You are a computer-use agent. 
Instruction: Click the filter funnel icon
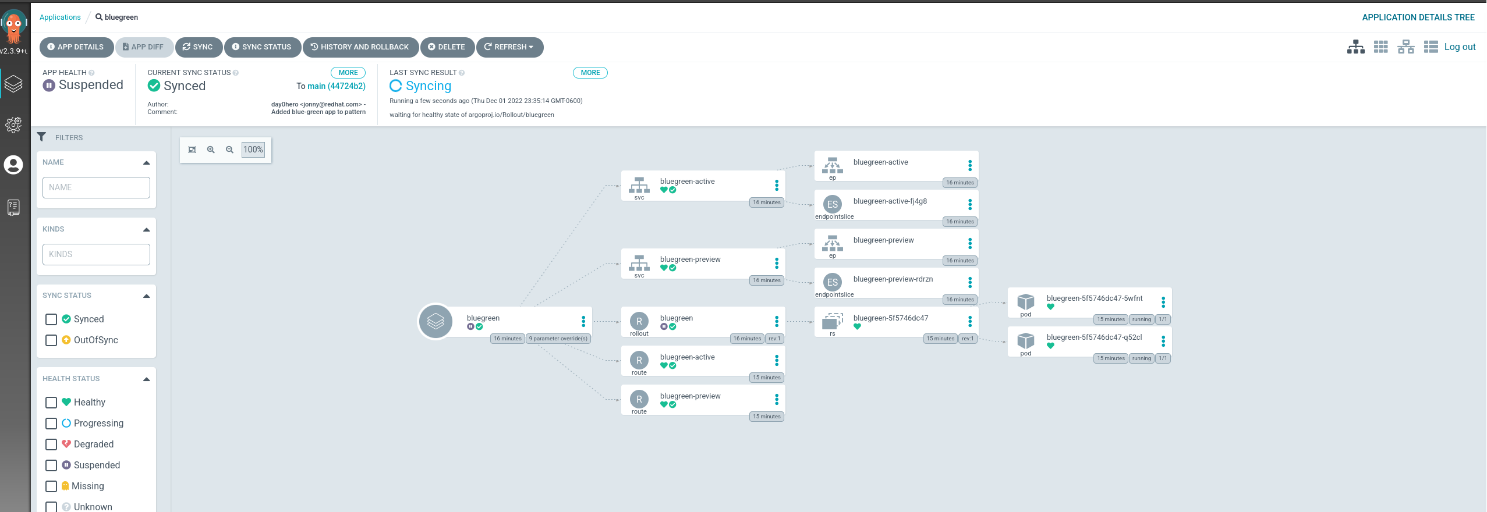[x=41, y=137]
